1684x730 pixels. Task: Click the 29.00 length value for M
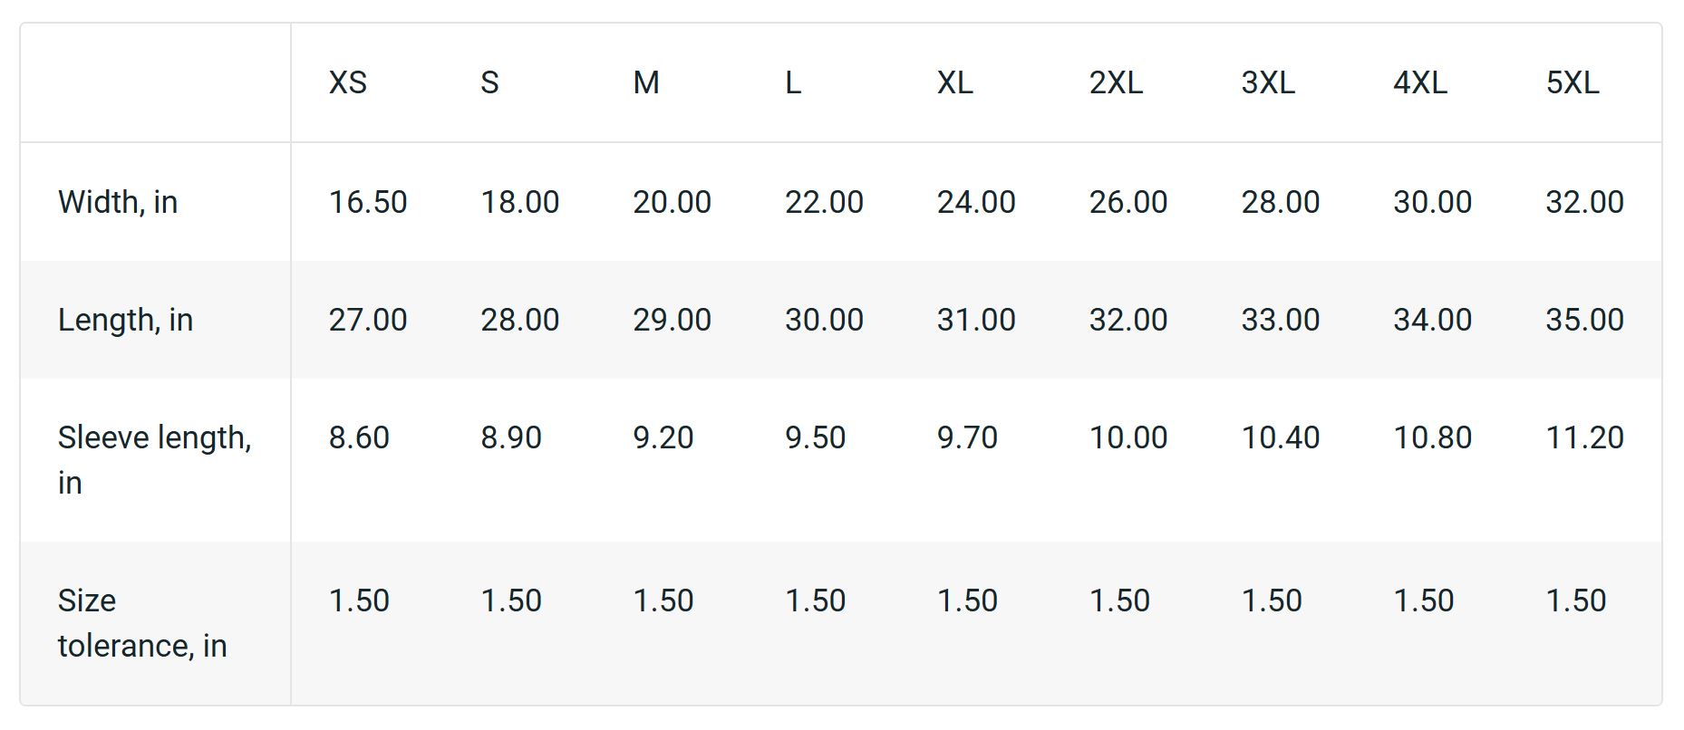click(672, 320)
